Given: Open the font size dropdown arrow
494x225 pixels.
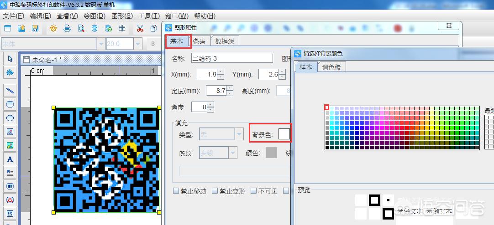Looking at the screenshot, I should tap(138, 44).
